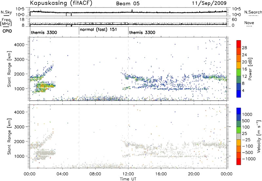Click the 20:00 time tick label
Screen dimensions: 262x181
[x=194, y=174]
